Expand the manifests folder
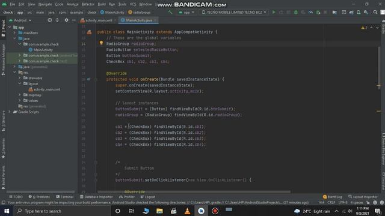 click(14, 33)
